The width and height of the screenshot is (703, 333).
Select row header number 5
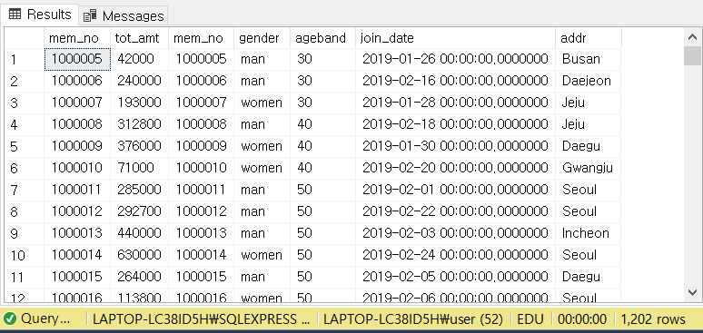(x=25, y=147)
